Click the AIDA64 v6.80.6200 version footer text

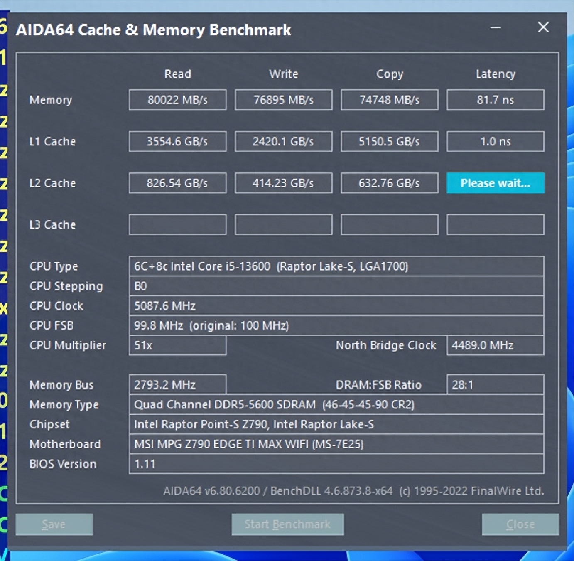pos(353,491)
